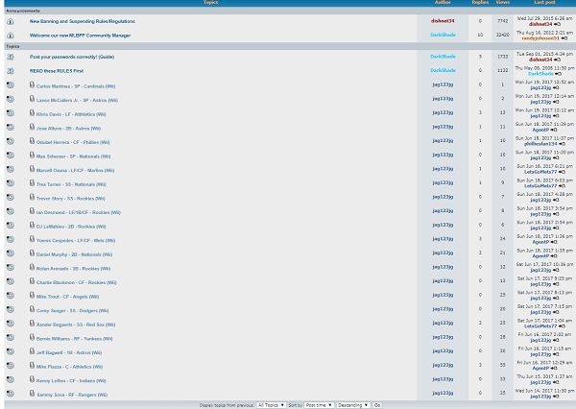The width and height of the screenshot is (576, 409).
Task: Click attachment paperclip icon for Nolan Arenado topic
Action: [x=32, y=267]
